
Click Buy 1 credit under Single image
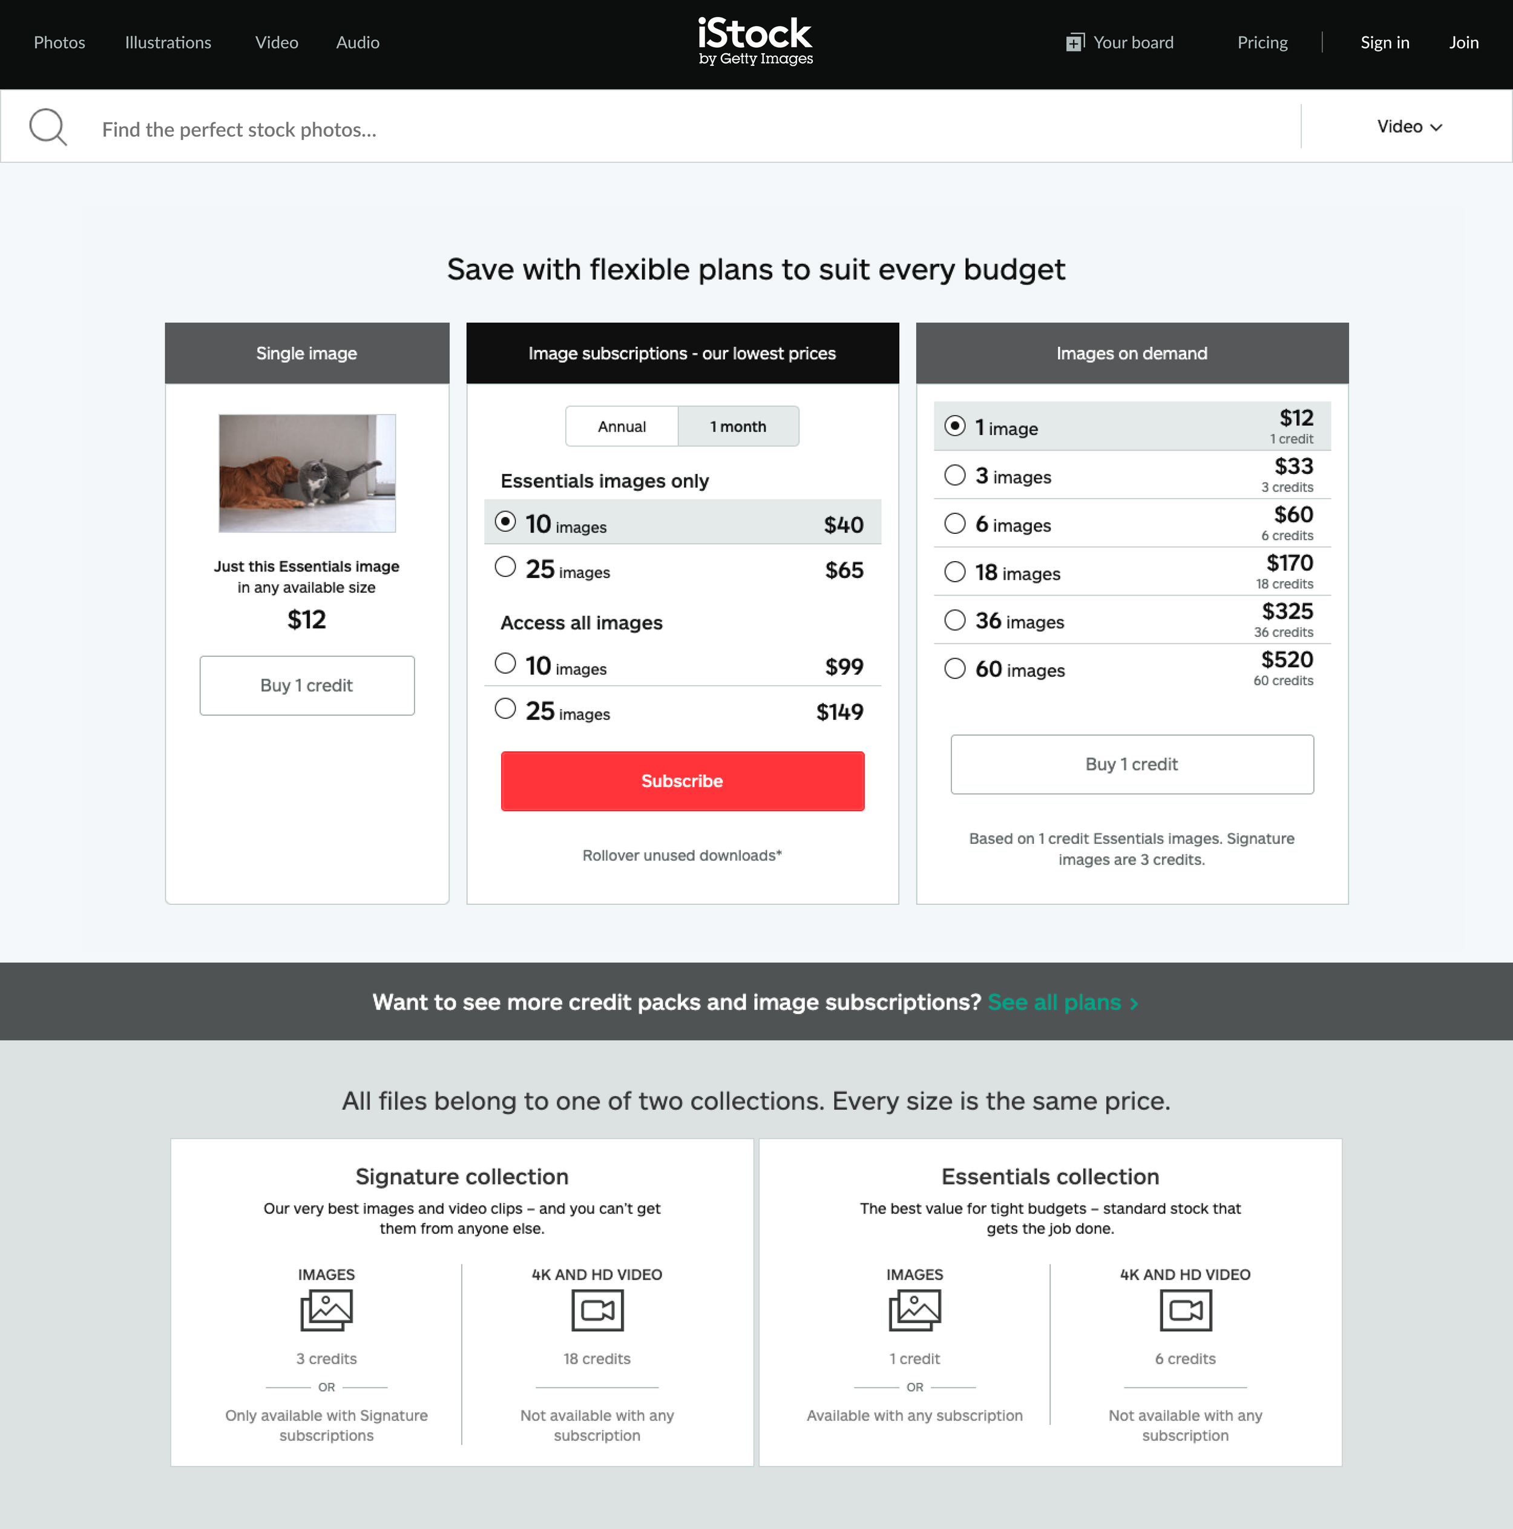(307, 685)
